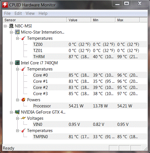Collapse the Intel Core i7 740QM node
The image size is (150, 153).
[11, 63]
